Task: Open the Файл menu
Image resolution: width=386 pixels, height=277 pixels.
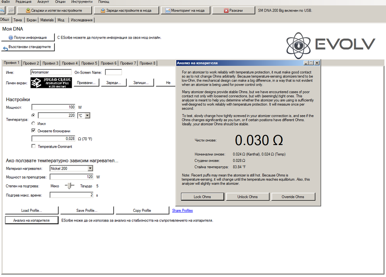Action: click(5, 2)
